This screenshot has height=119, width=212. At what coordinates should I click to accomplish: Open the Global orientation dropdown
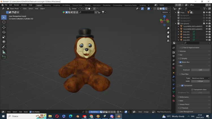tap(74, 9)
